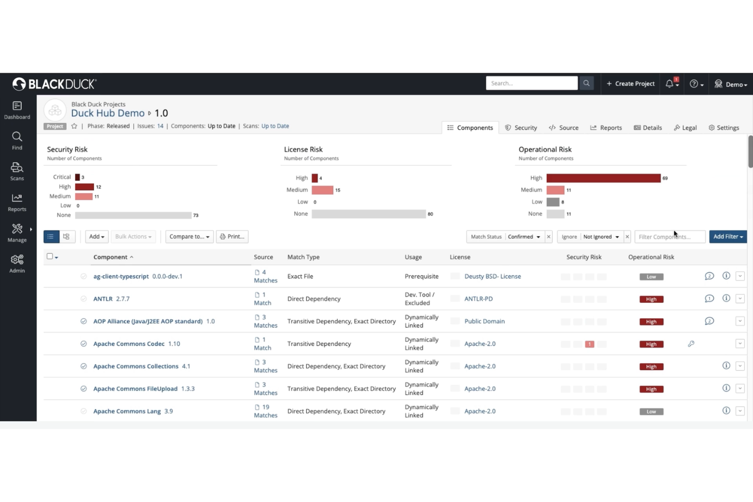Image resolution: width=753 pixels, height=502 pixels.
Task: Open comments for ANTLR row
Action: (x=709, y=299)
